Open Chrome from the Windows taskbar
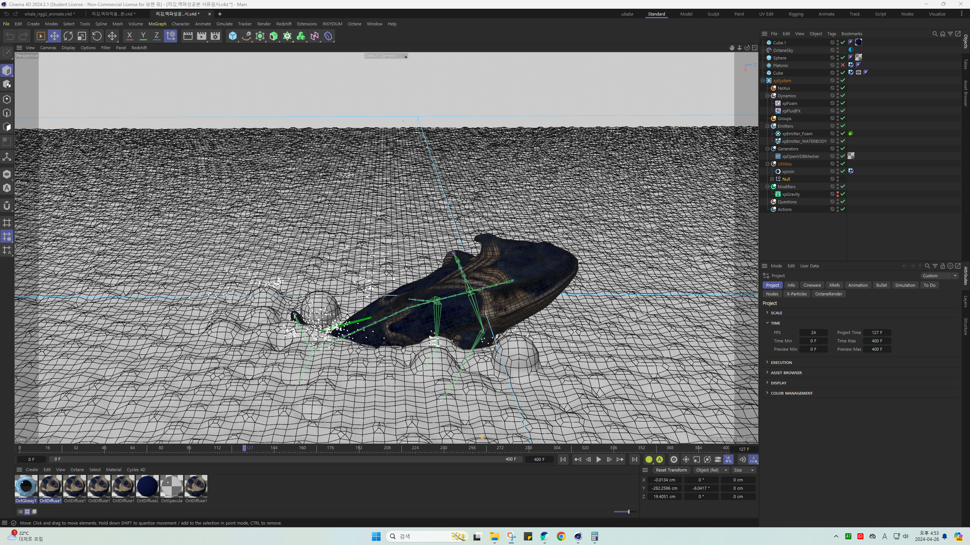The width and height of the screenshot is (970, 545). (561, 536)
